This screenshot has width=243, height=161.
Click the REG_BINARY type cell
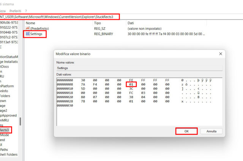pyautogui.click(x=104, y=34)
